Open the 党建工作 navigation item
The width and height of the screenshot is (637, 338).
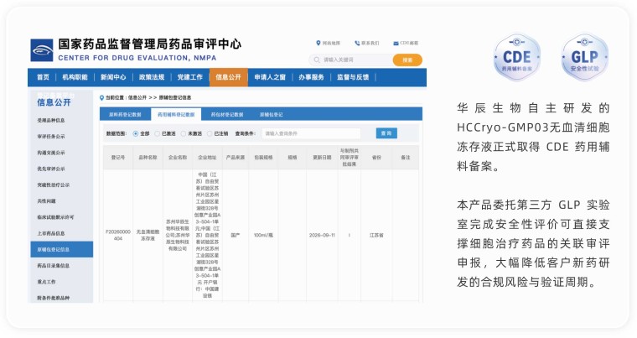coord(189,77)
